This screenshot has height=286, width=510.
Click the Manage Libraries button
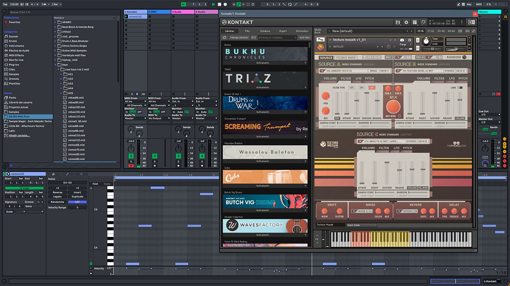coord(239,38)
